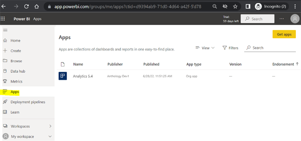Click the apps list Search field

[270, 48]
